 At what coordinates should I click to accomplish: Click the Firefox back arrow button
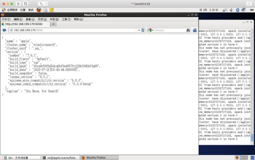(4, 30)
